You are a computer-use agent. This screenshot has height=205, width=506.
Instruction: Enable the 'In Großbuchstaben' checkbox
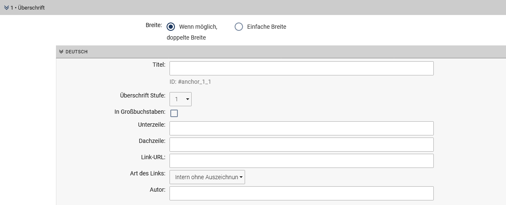point(174,113)
